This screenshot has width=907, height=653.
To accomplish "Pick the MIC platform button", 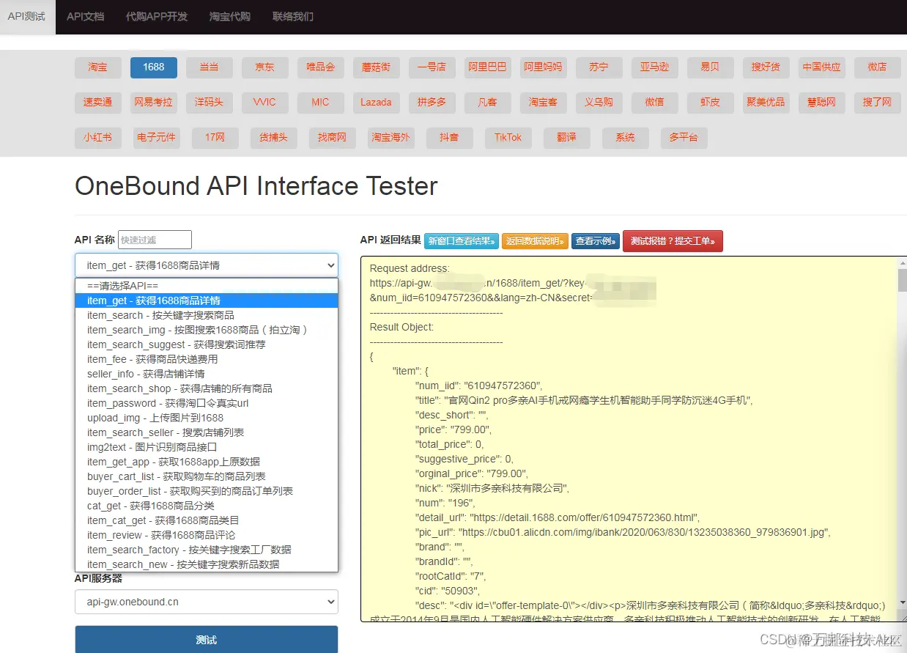I will [x=321, y=102].
